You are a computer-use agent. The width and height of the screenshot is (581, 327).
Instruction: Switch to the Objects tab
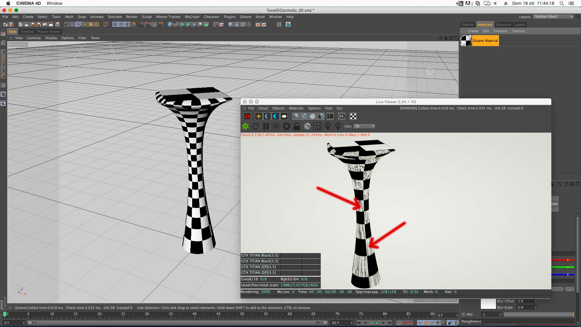467,25
